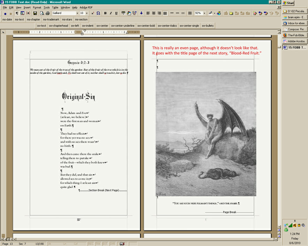Click the Highlight pen icon
The width and height of the screenshot is (308, 246).
coord(210,13)
